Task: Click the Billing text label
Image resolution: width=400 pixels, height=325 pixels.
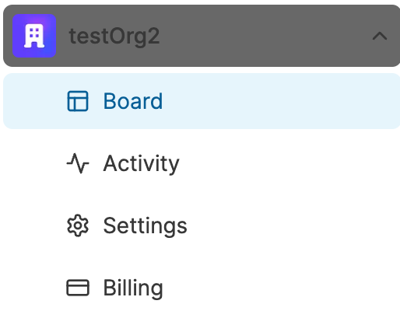Action: pos(133,288)
